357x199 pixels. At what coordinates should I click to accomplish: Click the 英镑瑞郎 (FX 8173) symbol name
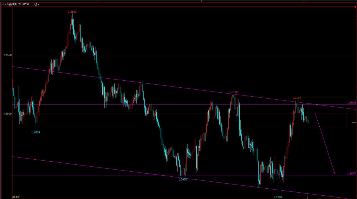coord(18,4)
